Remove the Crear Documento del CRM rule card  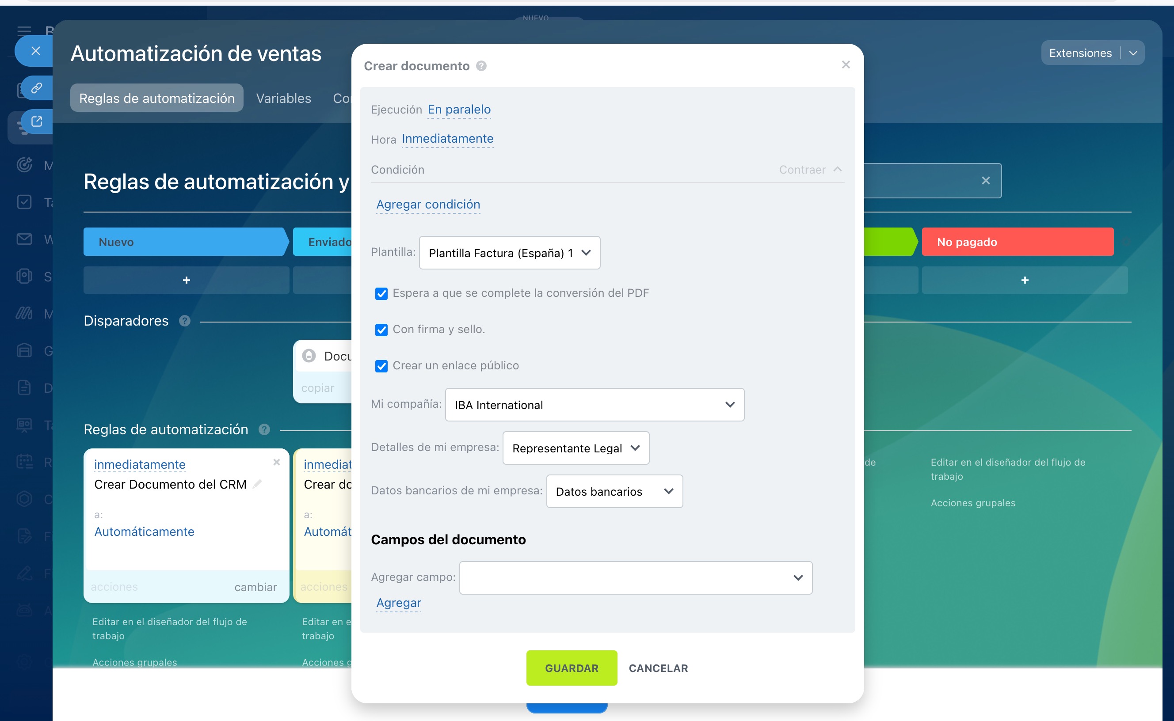click(276, 462)
